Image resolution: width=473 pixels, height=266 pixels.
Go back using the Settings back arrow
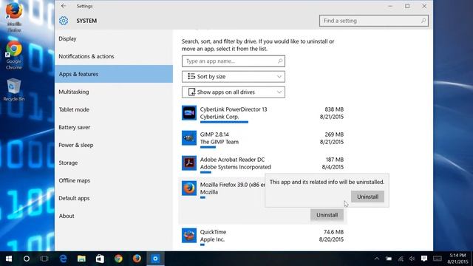coord(64,6)
